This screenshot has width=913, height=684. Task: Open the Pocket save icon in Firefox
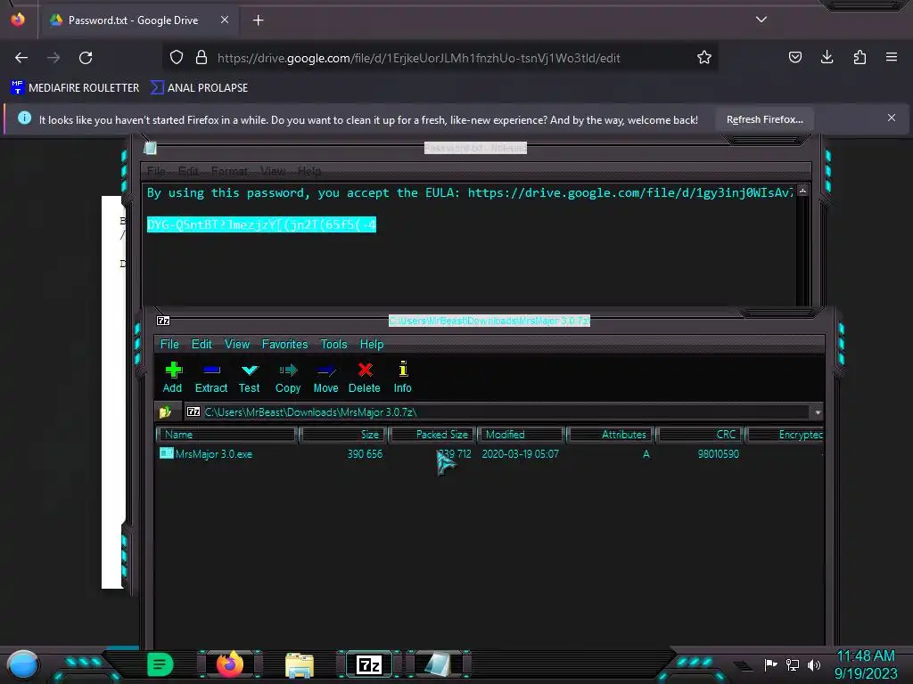coord(794,57)
